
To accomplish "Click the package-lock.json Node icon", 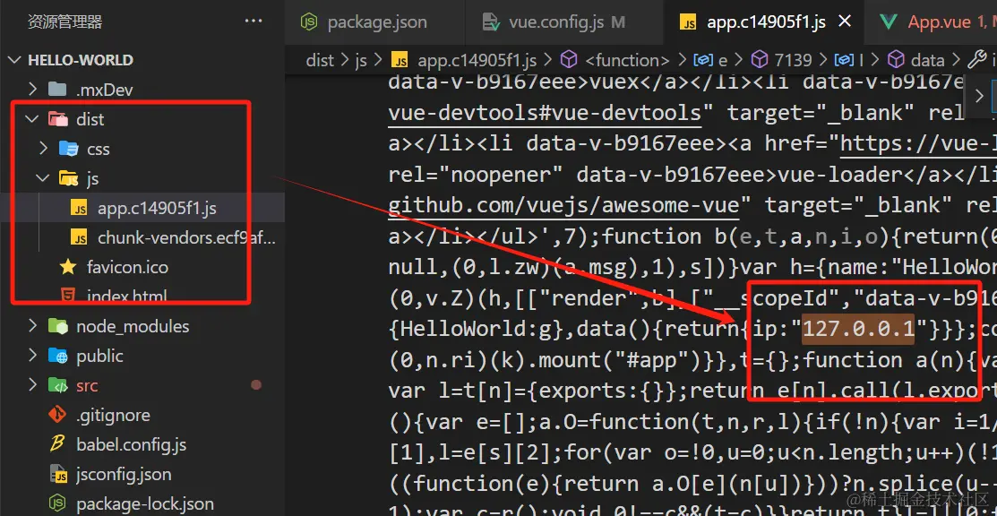I will click(x=58, y=504).
